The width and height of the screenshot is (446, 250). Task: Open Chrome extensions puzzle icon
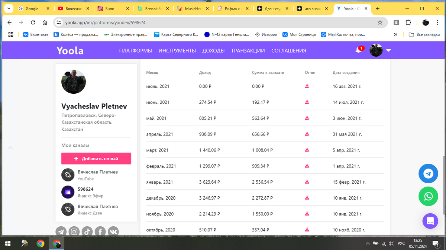click(408, 23)
